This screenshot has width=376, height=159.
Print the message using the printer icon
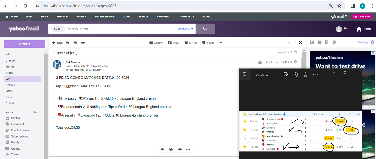click(260, 62)
